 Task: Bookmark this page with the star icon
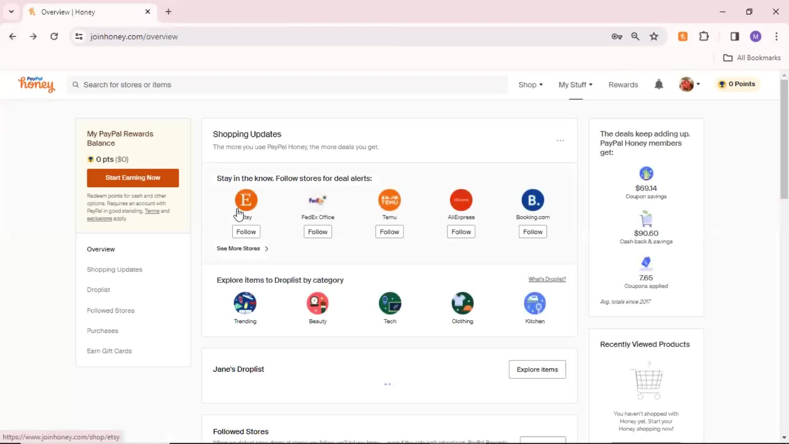tap(654, 37)
